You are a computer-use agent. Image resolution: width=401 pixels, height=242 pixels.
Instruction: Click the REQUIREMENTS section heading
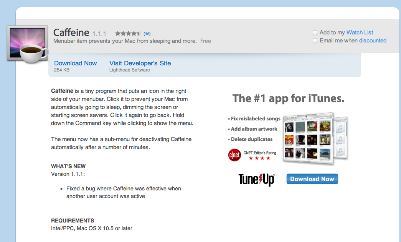click(x=73, y=221)
